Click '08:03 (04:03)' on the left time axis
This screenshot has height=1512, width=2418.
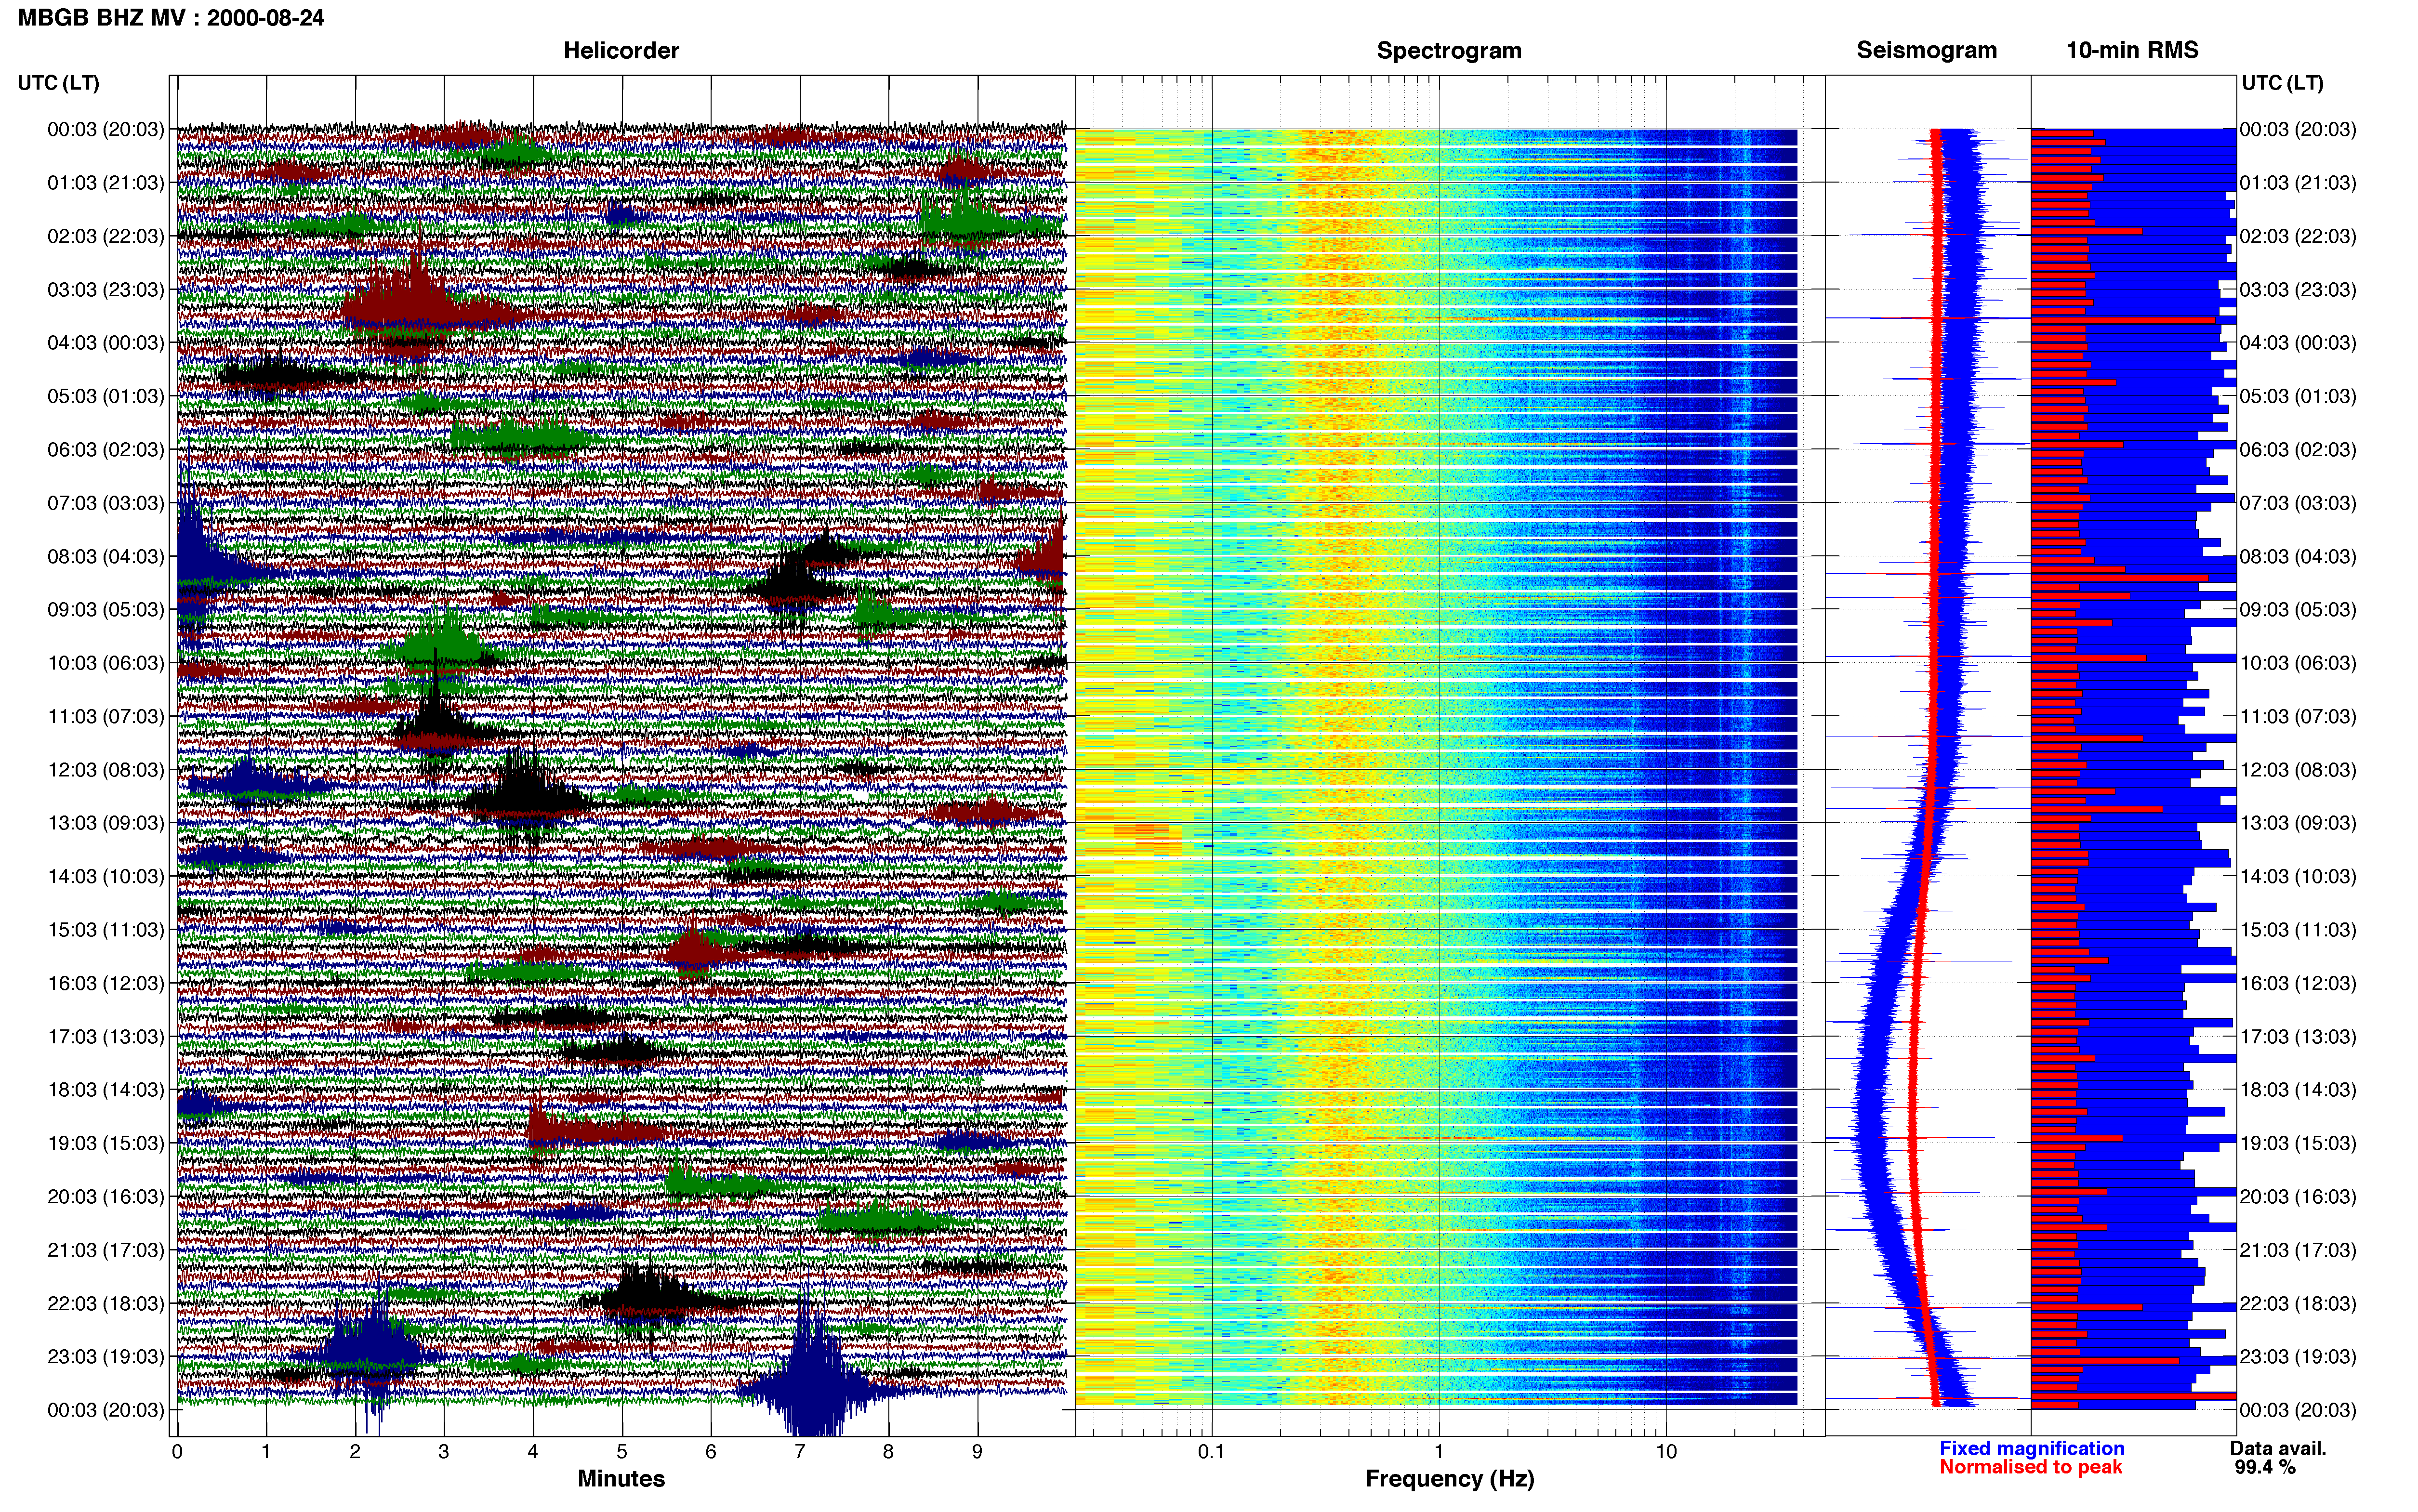pyautogui.click(x=105, y=556)
